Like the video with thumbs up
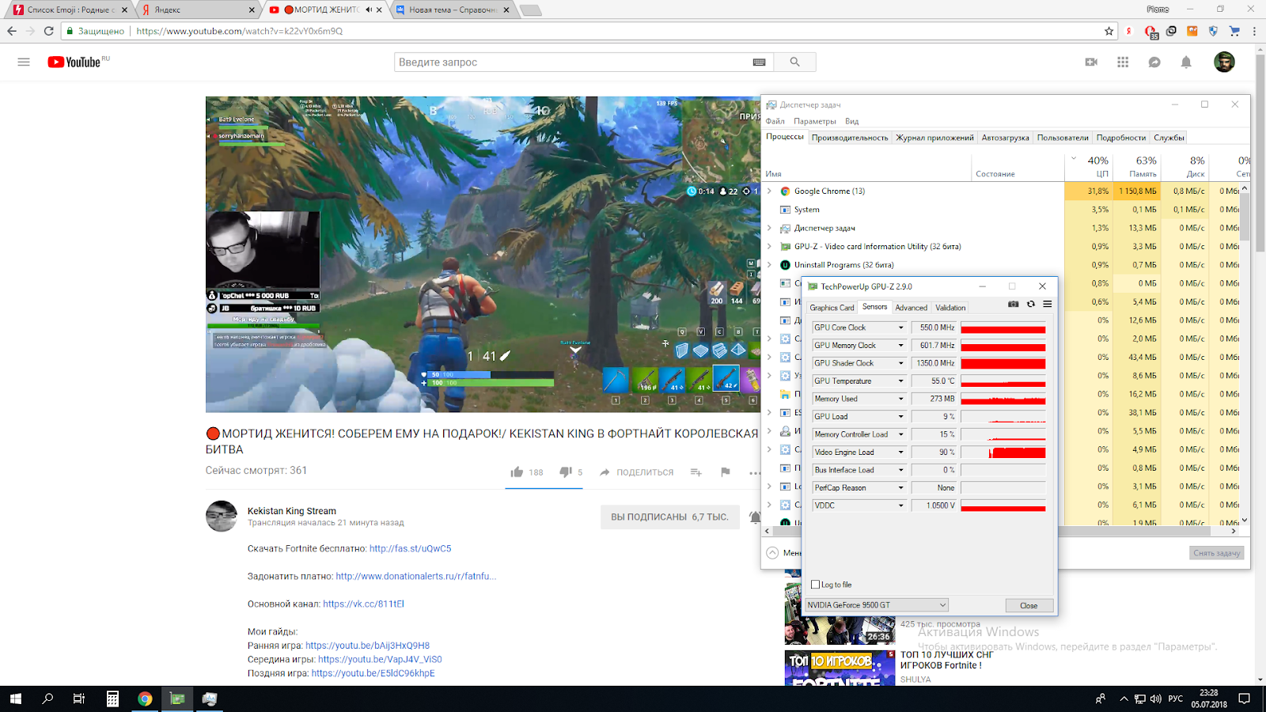The width and height of the screenshot is (1266, 712). click(x=517, y=472)
